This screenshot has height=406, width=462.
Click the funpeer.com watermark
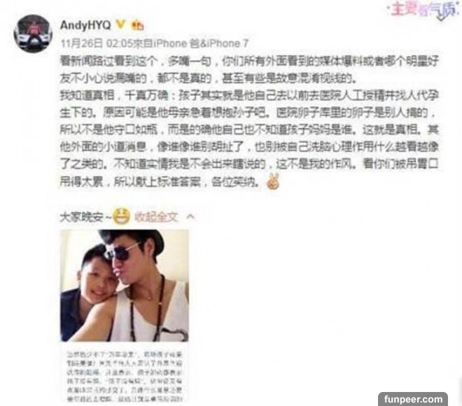(x=413, y=399)
